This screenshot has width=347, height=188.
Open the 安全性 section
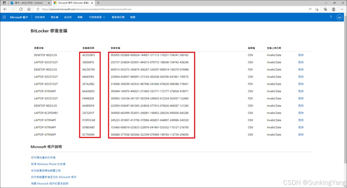68,17
